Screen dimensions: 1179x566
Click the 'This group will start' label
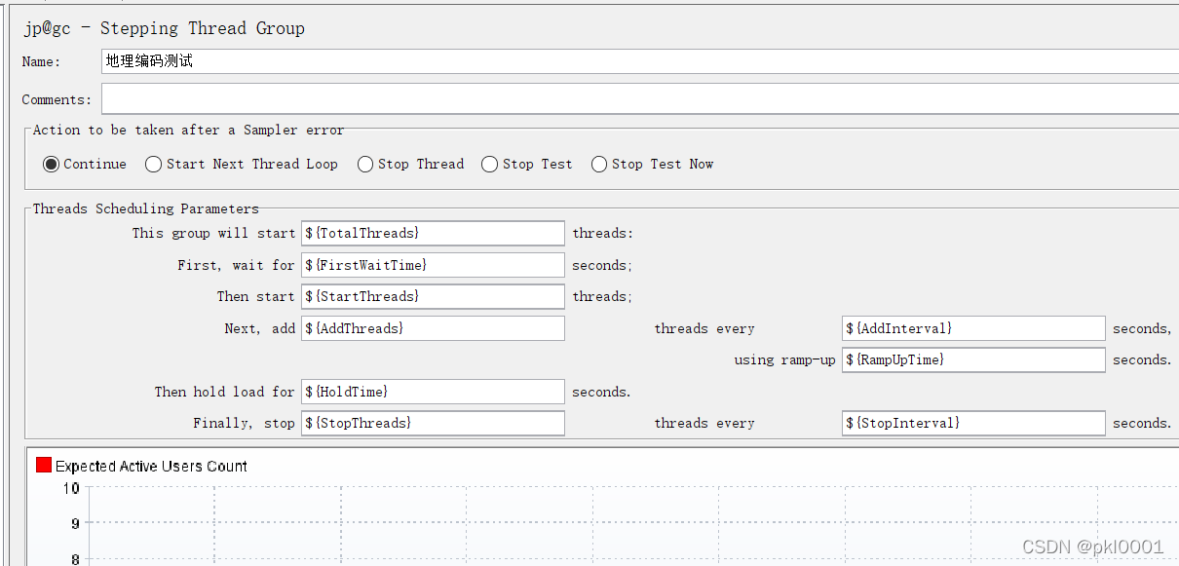[x=213, y=233]
